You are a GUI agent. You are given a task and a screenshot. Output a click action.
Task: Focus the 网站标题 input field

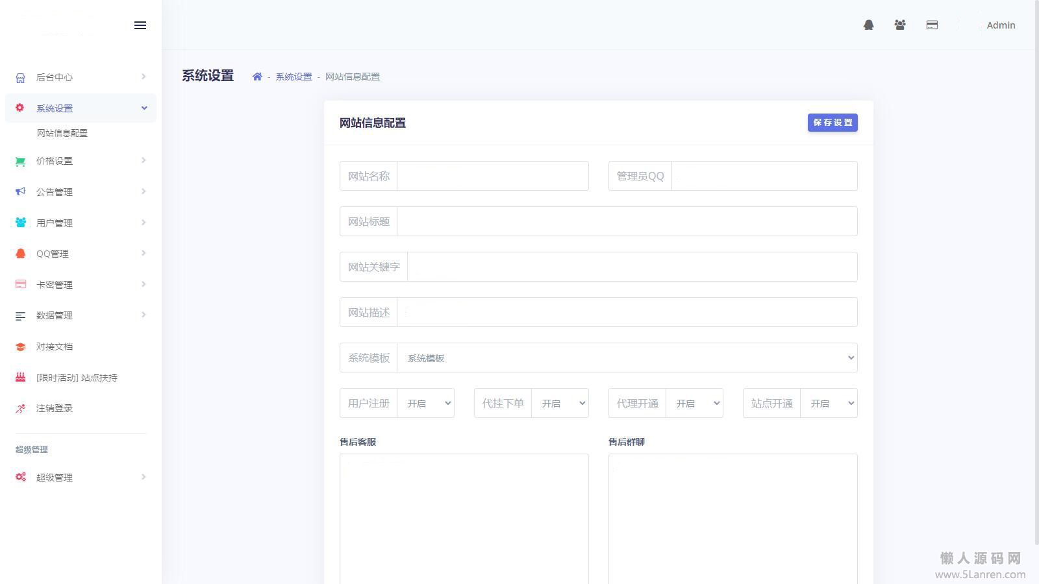coord(627,221)
